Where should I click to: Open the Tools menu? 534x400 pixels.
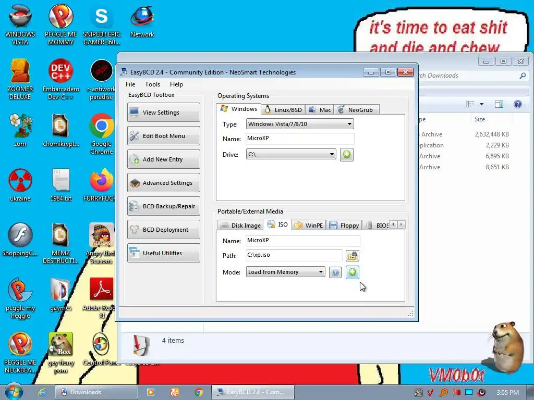click(152, 84)
